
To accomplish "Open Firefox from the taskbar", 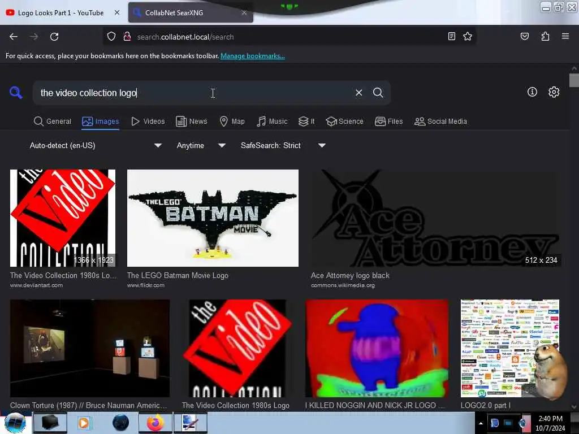I will [155, 423].
